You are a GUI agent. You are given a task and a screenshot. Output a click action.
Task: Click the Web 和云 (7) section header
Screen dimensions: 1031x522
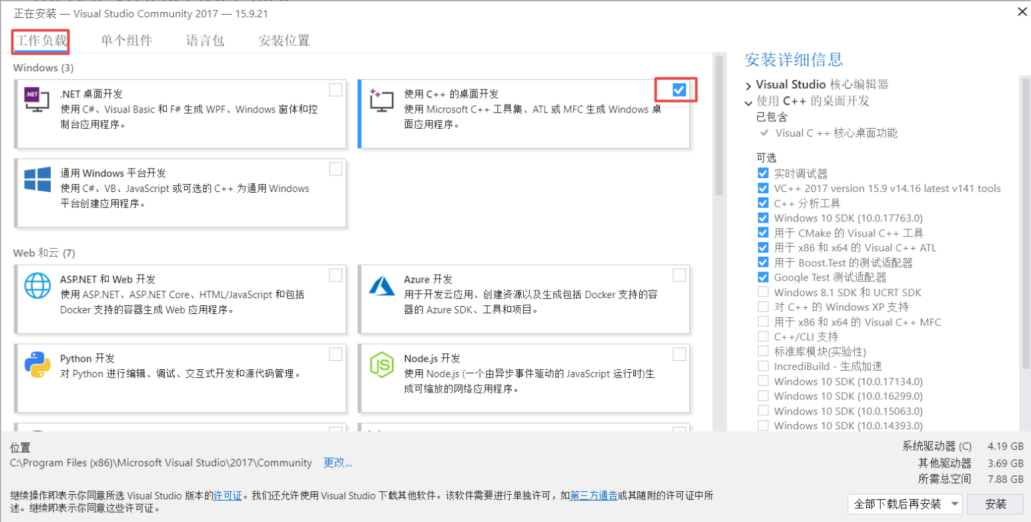(x=44, y=253)
